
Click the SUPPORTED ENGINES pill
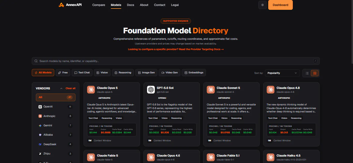pyautogui.click(x=176, y=21)
